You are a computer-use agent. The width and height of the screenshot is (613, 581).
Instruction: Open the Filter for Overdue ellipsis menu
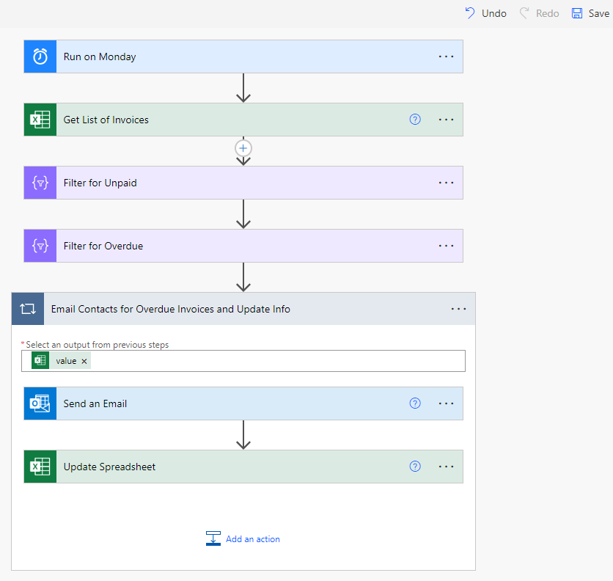[x=446, y=246]
